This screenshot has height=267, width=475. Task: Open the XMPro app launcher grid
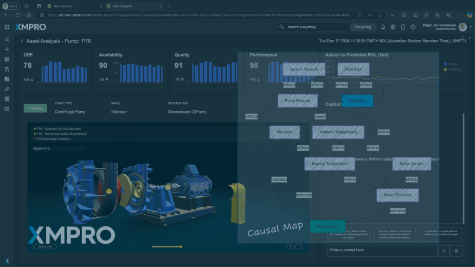click(7, 27)
